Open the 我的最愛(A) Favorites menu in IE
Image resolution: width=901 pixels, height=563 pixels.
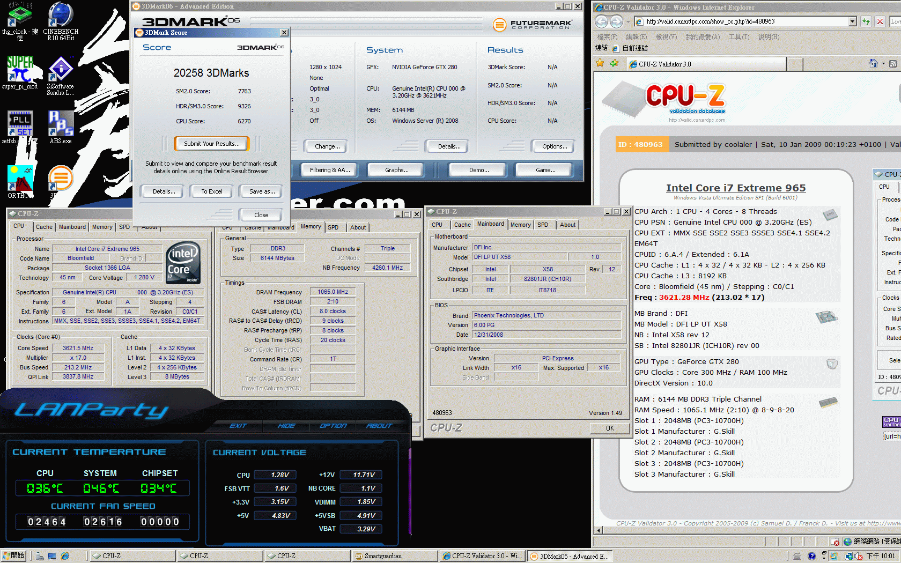pos(703,37)
